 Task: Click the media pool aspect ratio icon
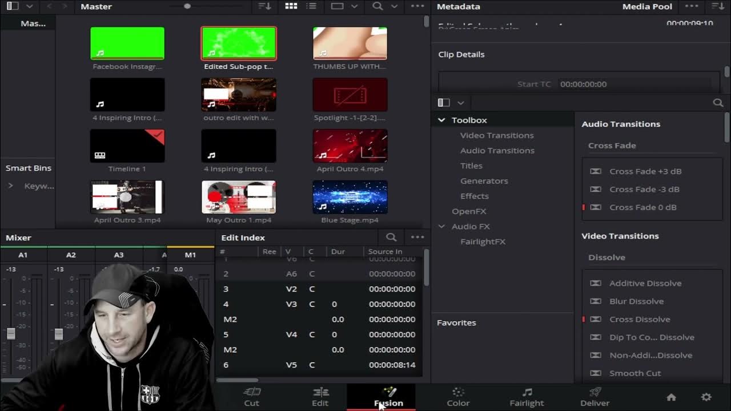click(337, 6)
